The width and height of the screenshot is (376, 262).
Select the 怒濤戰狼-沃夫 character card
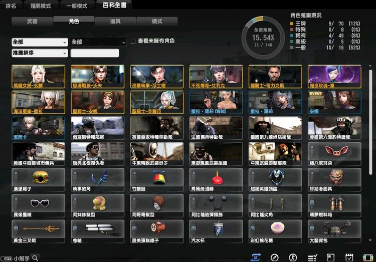click(98, 77)
